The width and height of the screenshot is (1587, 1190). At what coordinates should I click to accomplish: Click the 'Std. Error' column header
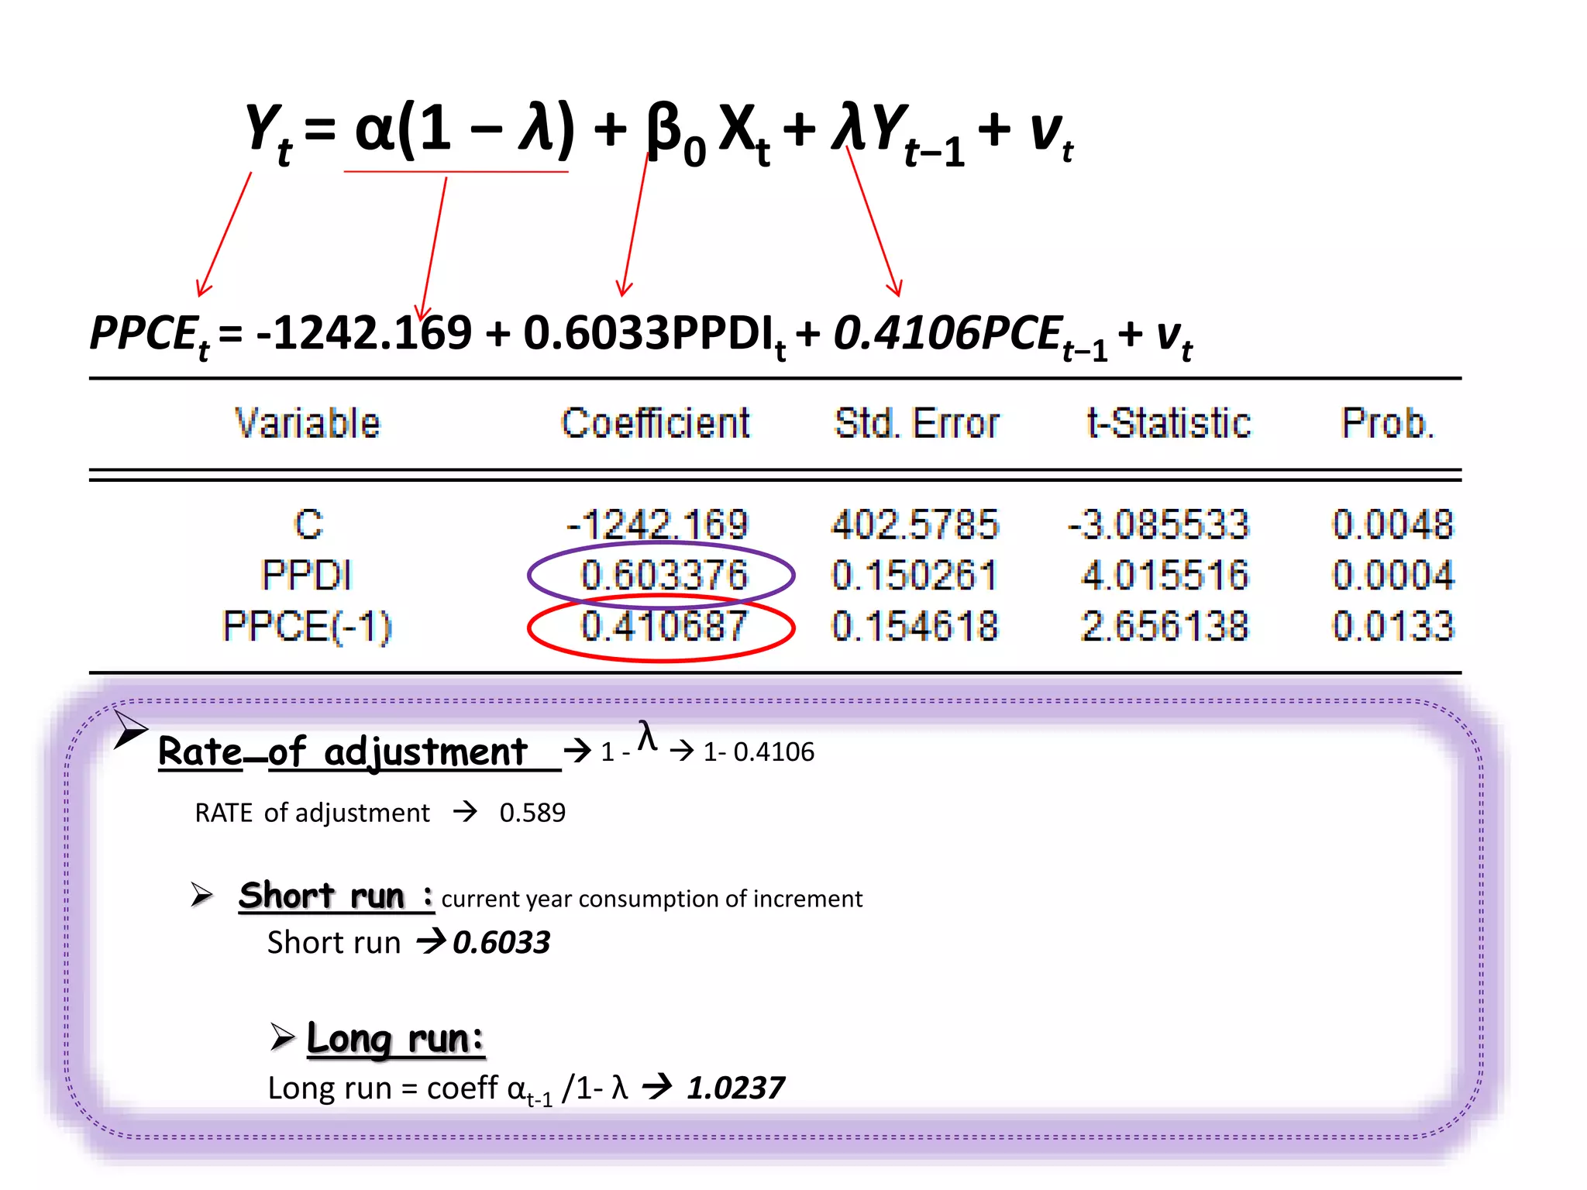click(x=917, y=424)
